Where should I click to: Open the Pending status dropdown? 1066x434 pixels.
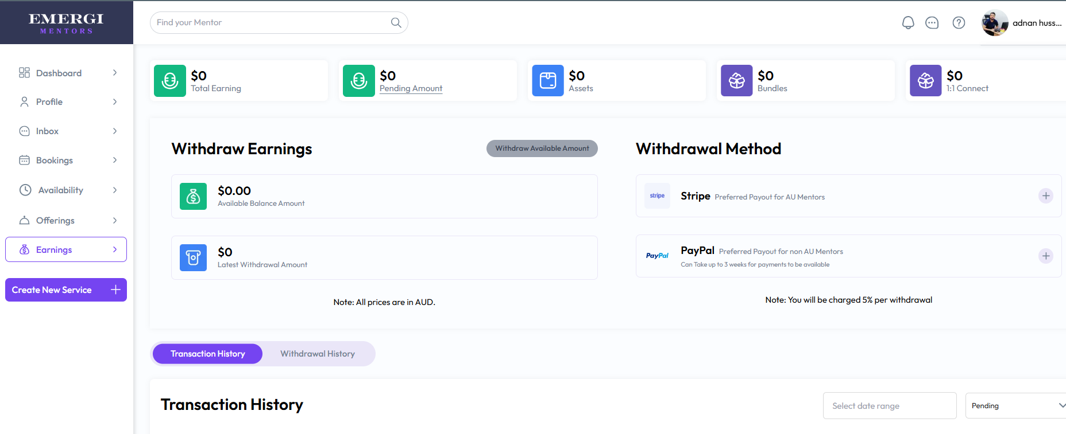(1017, 406)
